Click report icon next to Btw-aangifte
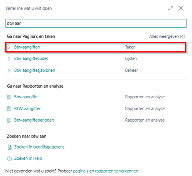The width and height of the screenshot is (192, 176). point(9,97)
